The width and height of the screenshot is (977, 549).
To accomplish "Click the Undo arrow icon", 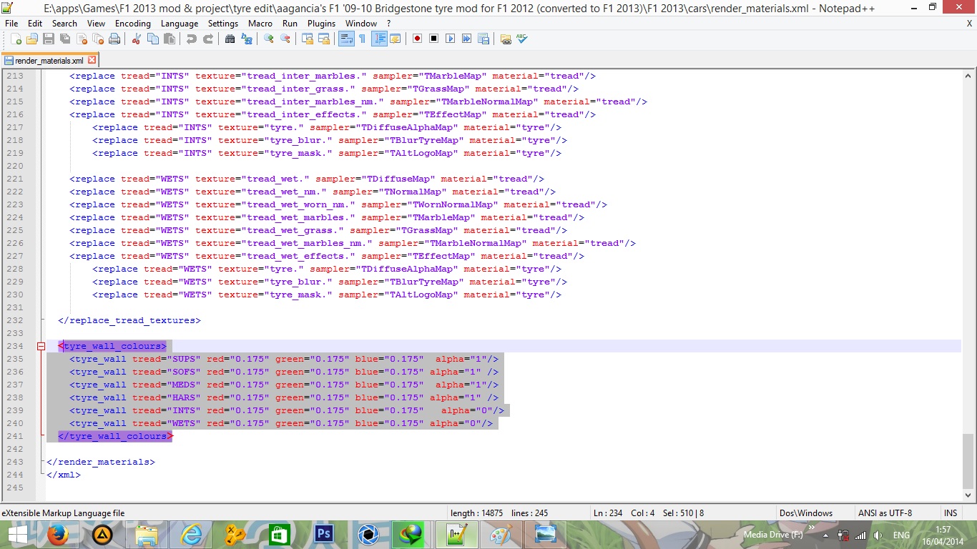I will pos(192,39).
